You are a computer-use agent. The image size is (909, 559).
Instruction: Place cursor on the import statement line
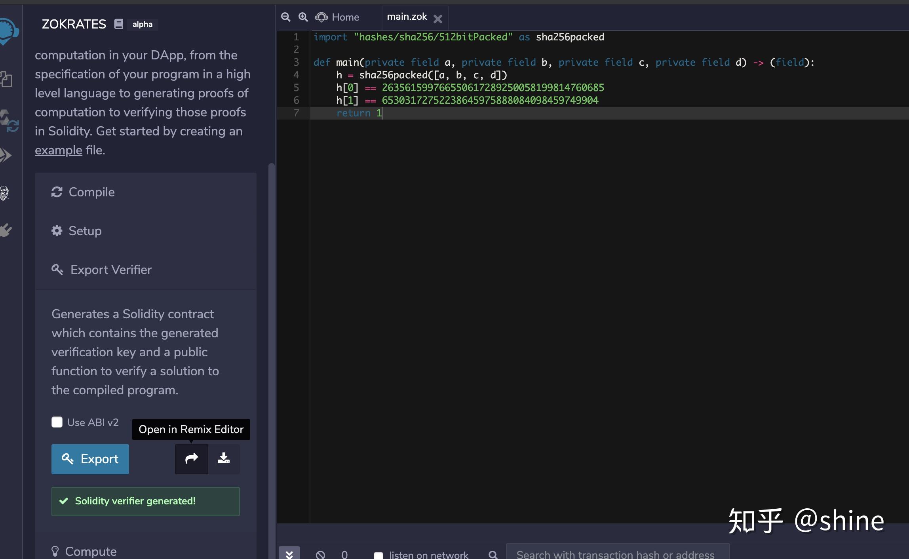click(459, 37)
